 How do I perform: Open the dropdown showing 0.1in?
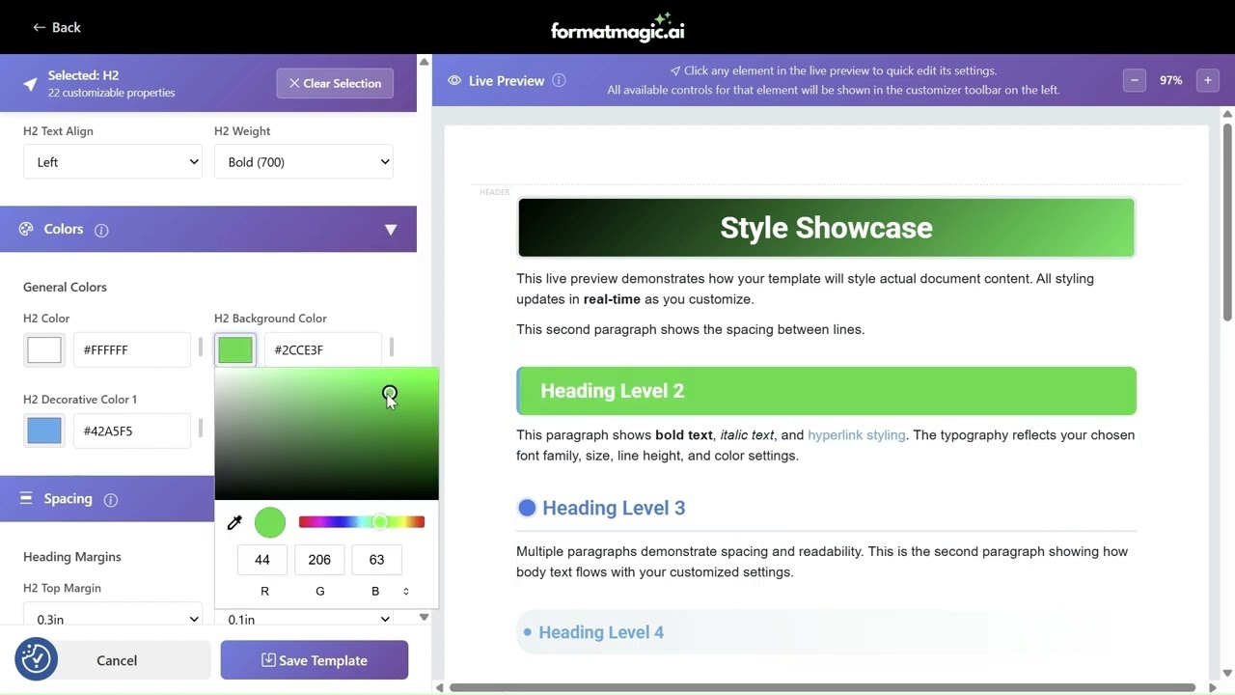304,619
